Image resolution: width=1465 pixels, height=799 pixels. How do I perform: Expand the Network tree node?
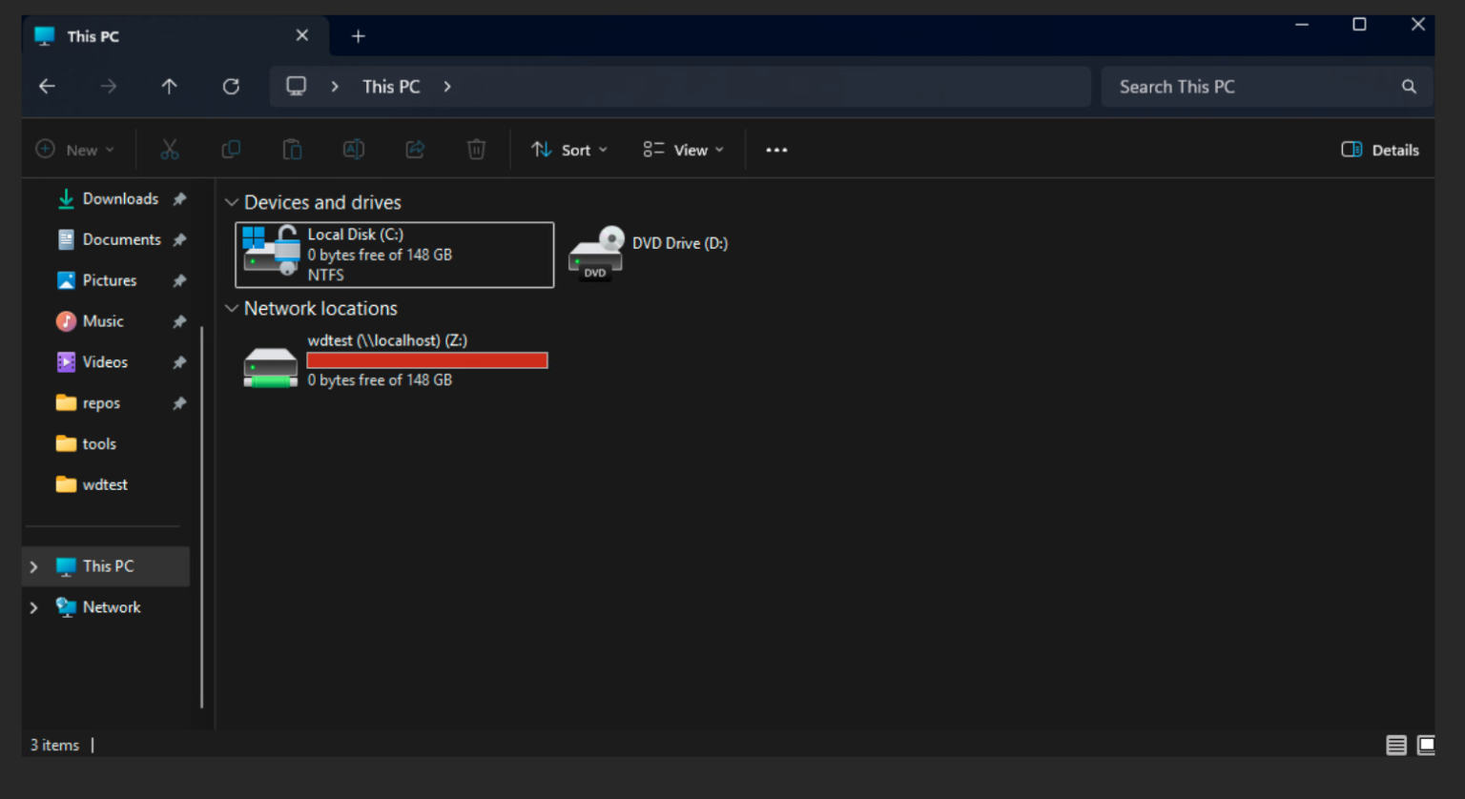34,608
